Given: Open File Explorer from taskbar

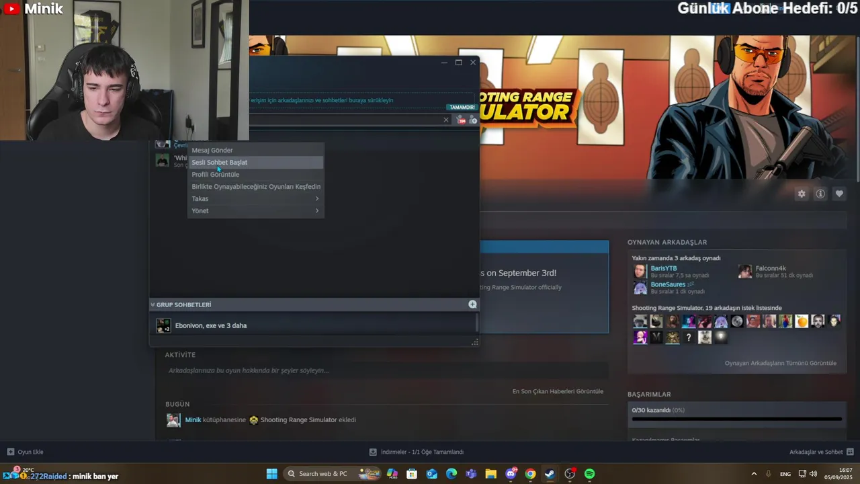Looking at the screenshot, I should [490, 474].
